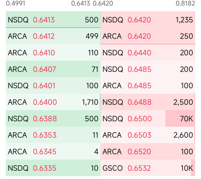Choose the NSDQ 0.6335 bid row
The height and width of the screenshot is (179, 201).
[x=53, y=168]
